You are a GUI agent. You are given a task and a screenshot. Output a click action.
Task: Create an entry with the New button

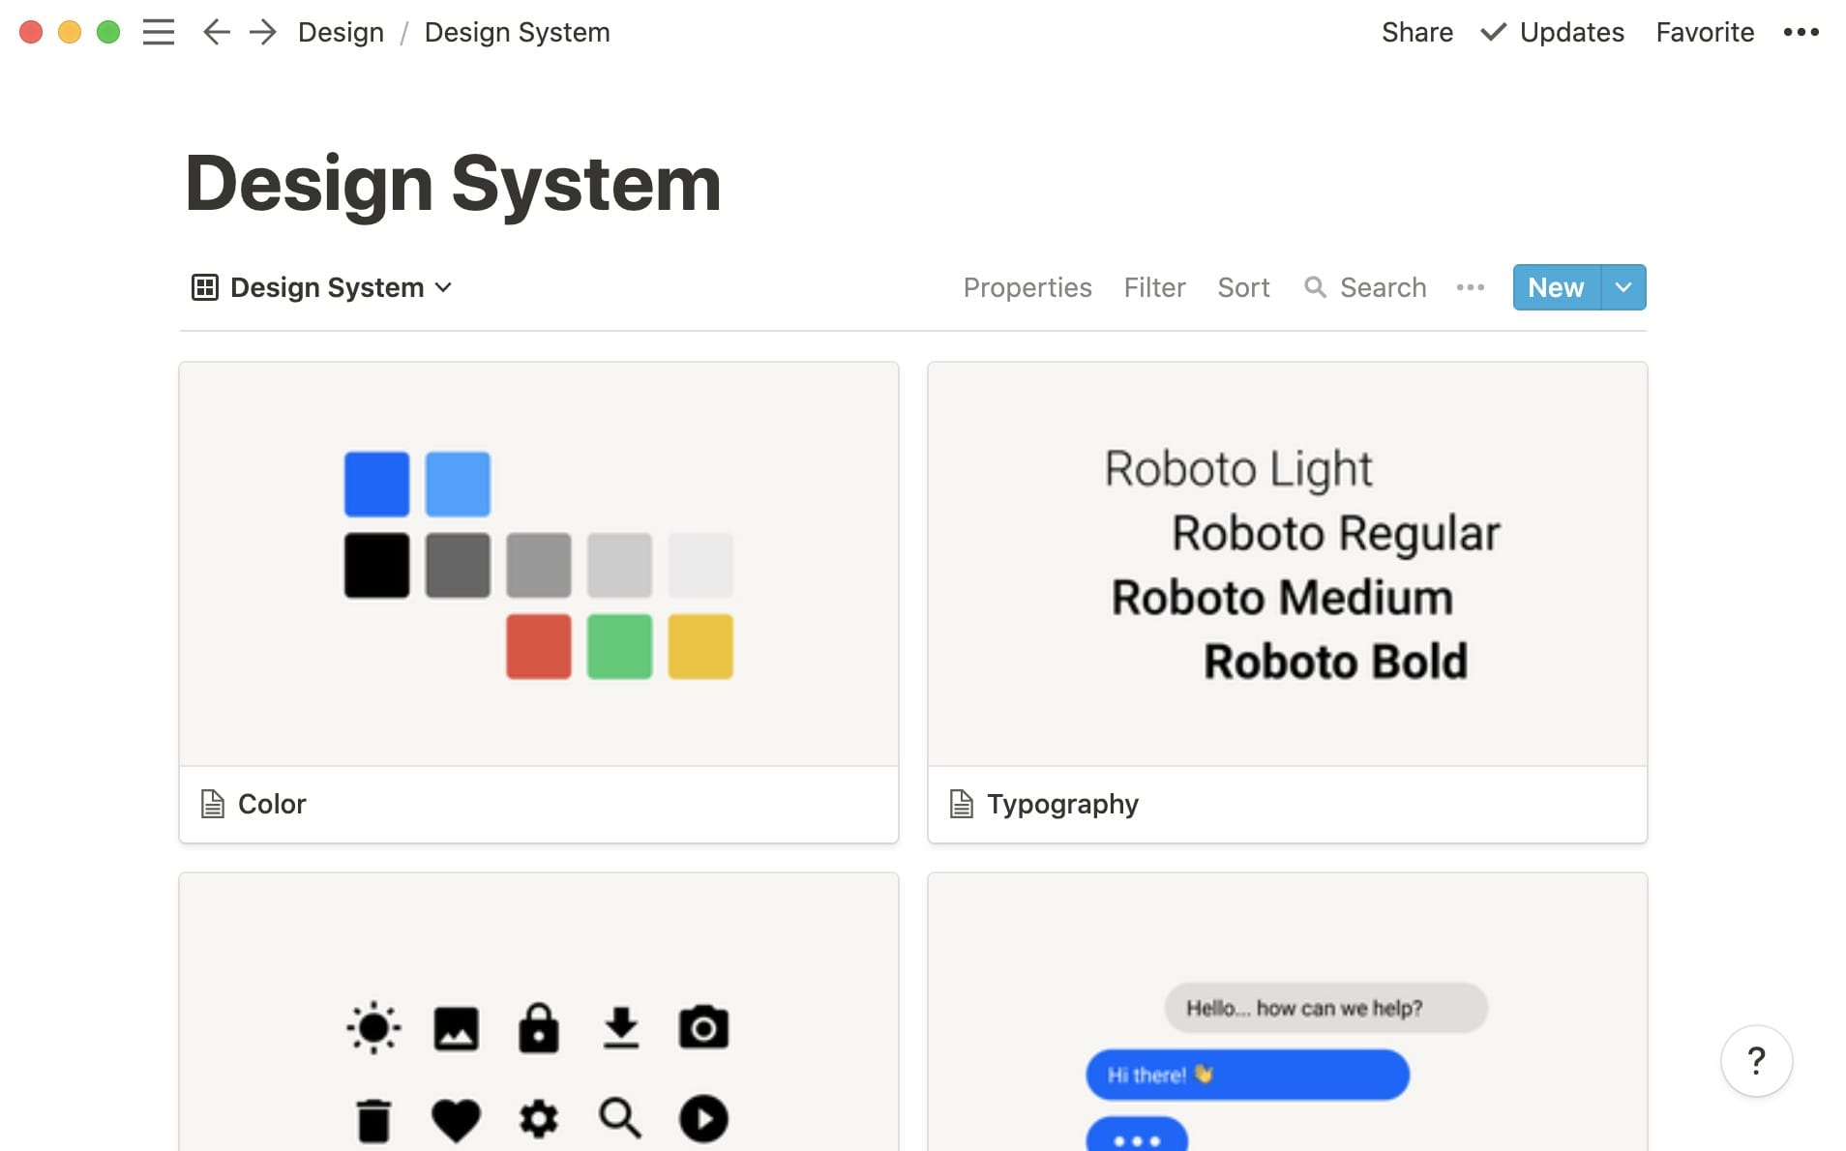pyautogui.click(x=1555, y=287)
